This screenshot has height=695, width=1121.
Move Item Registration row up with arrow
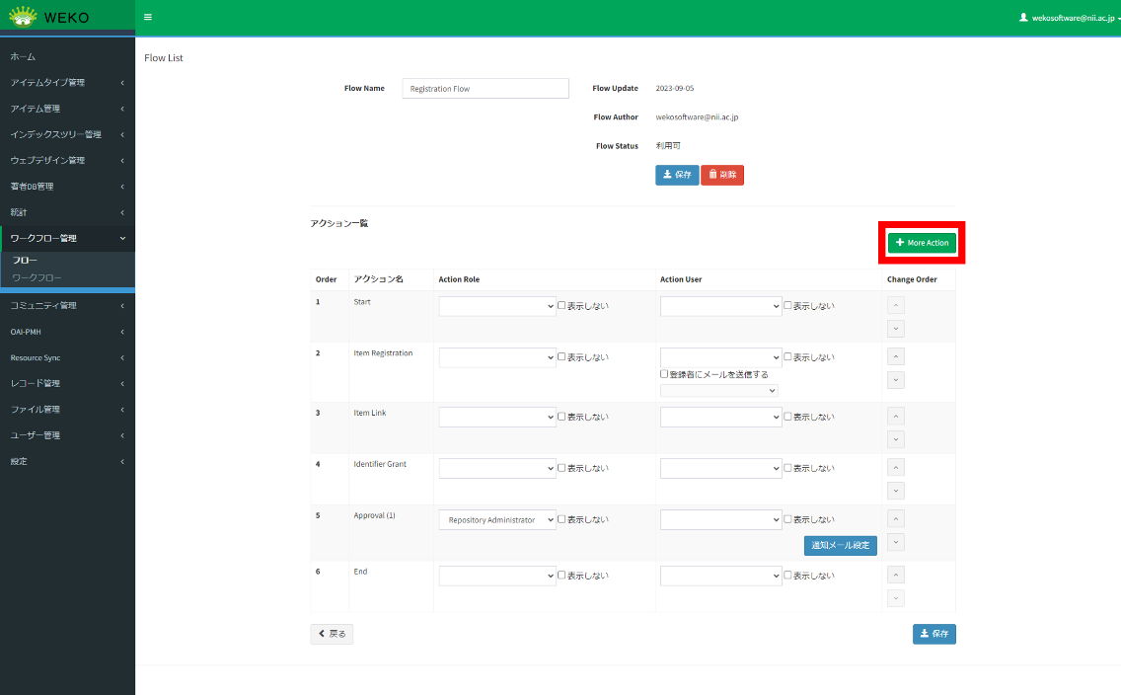[896, 356]
